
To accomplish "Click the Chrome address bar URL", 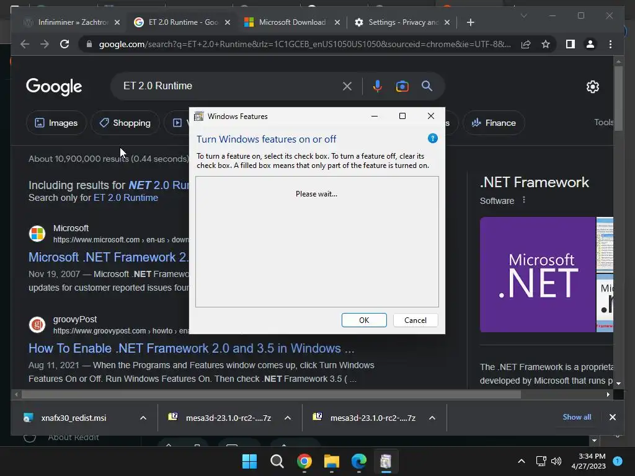I will [304, 44].
